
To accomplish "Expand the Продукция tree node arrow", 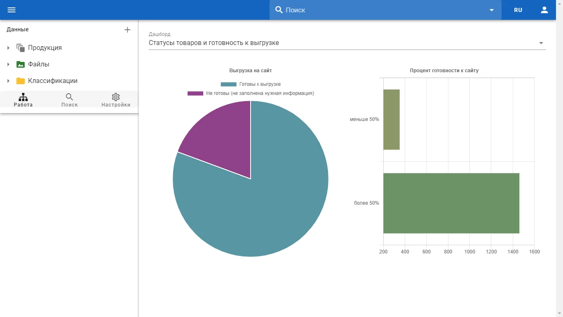I will (8, 48).
